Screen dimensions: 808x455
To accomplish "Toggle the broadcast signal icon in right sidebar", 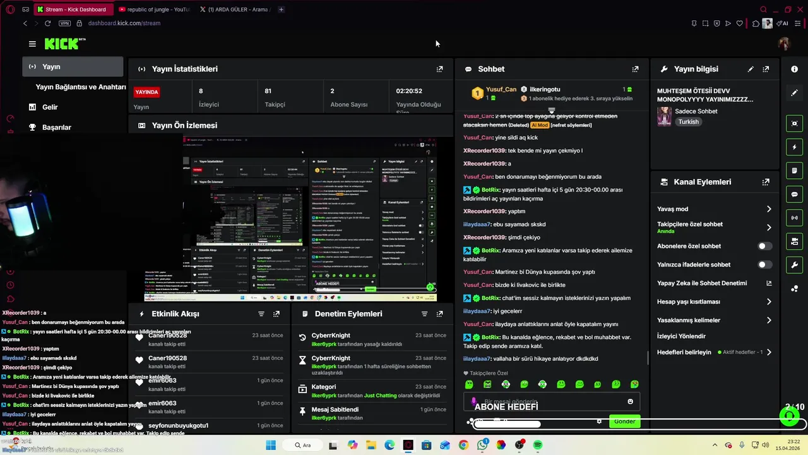I will (x=794, y=218).
